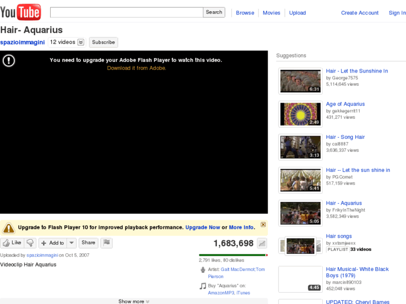
Task: Open the Upload page
Action: [x=297, y=13]
